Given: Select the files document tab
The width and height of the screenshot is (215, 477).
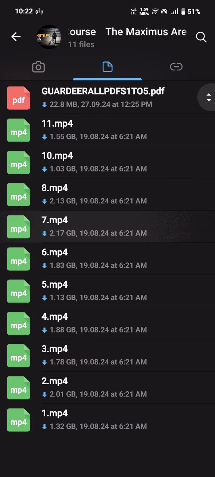Looking at the screenshot, I should (107, 67).
